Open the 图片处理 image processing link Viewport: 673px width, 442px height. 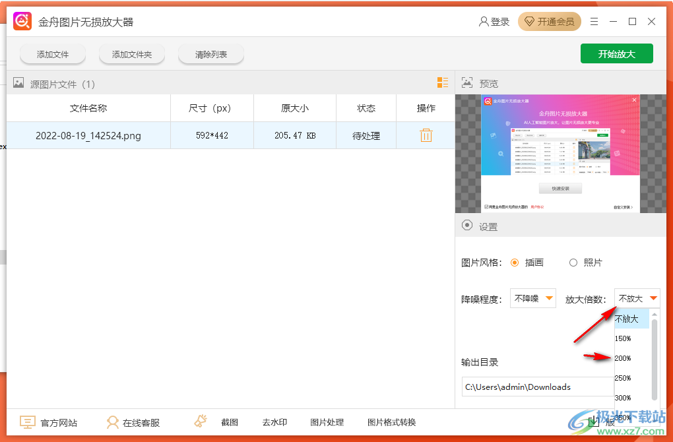[327, 422]
